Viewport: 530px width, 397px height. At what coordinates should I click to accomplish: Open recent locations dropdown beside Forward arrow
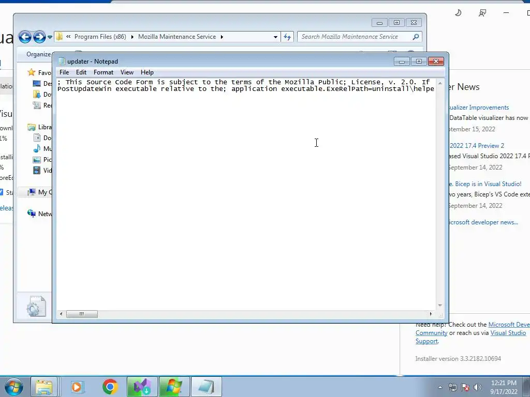coord(50,37)
